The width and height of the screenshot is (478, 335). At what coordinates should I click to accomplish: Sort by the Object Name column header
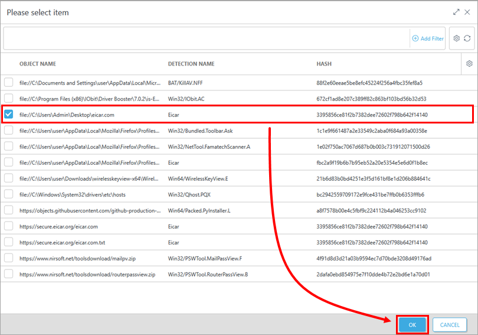tap(38, 64)
